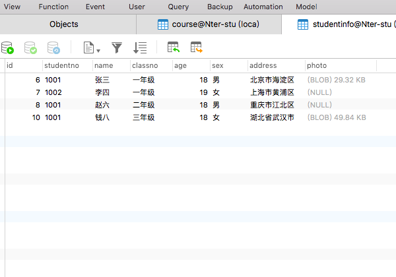This screenshot has width=396, height=277.
Task: Click the age cell 19
Action: tap(203, 92)
